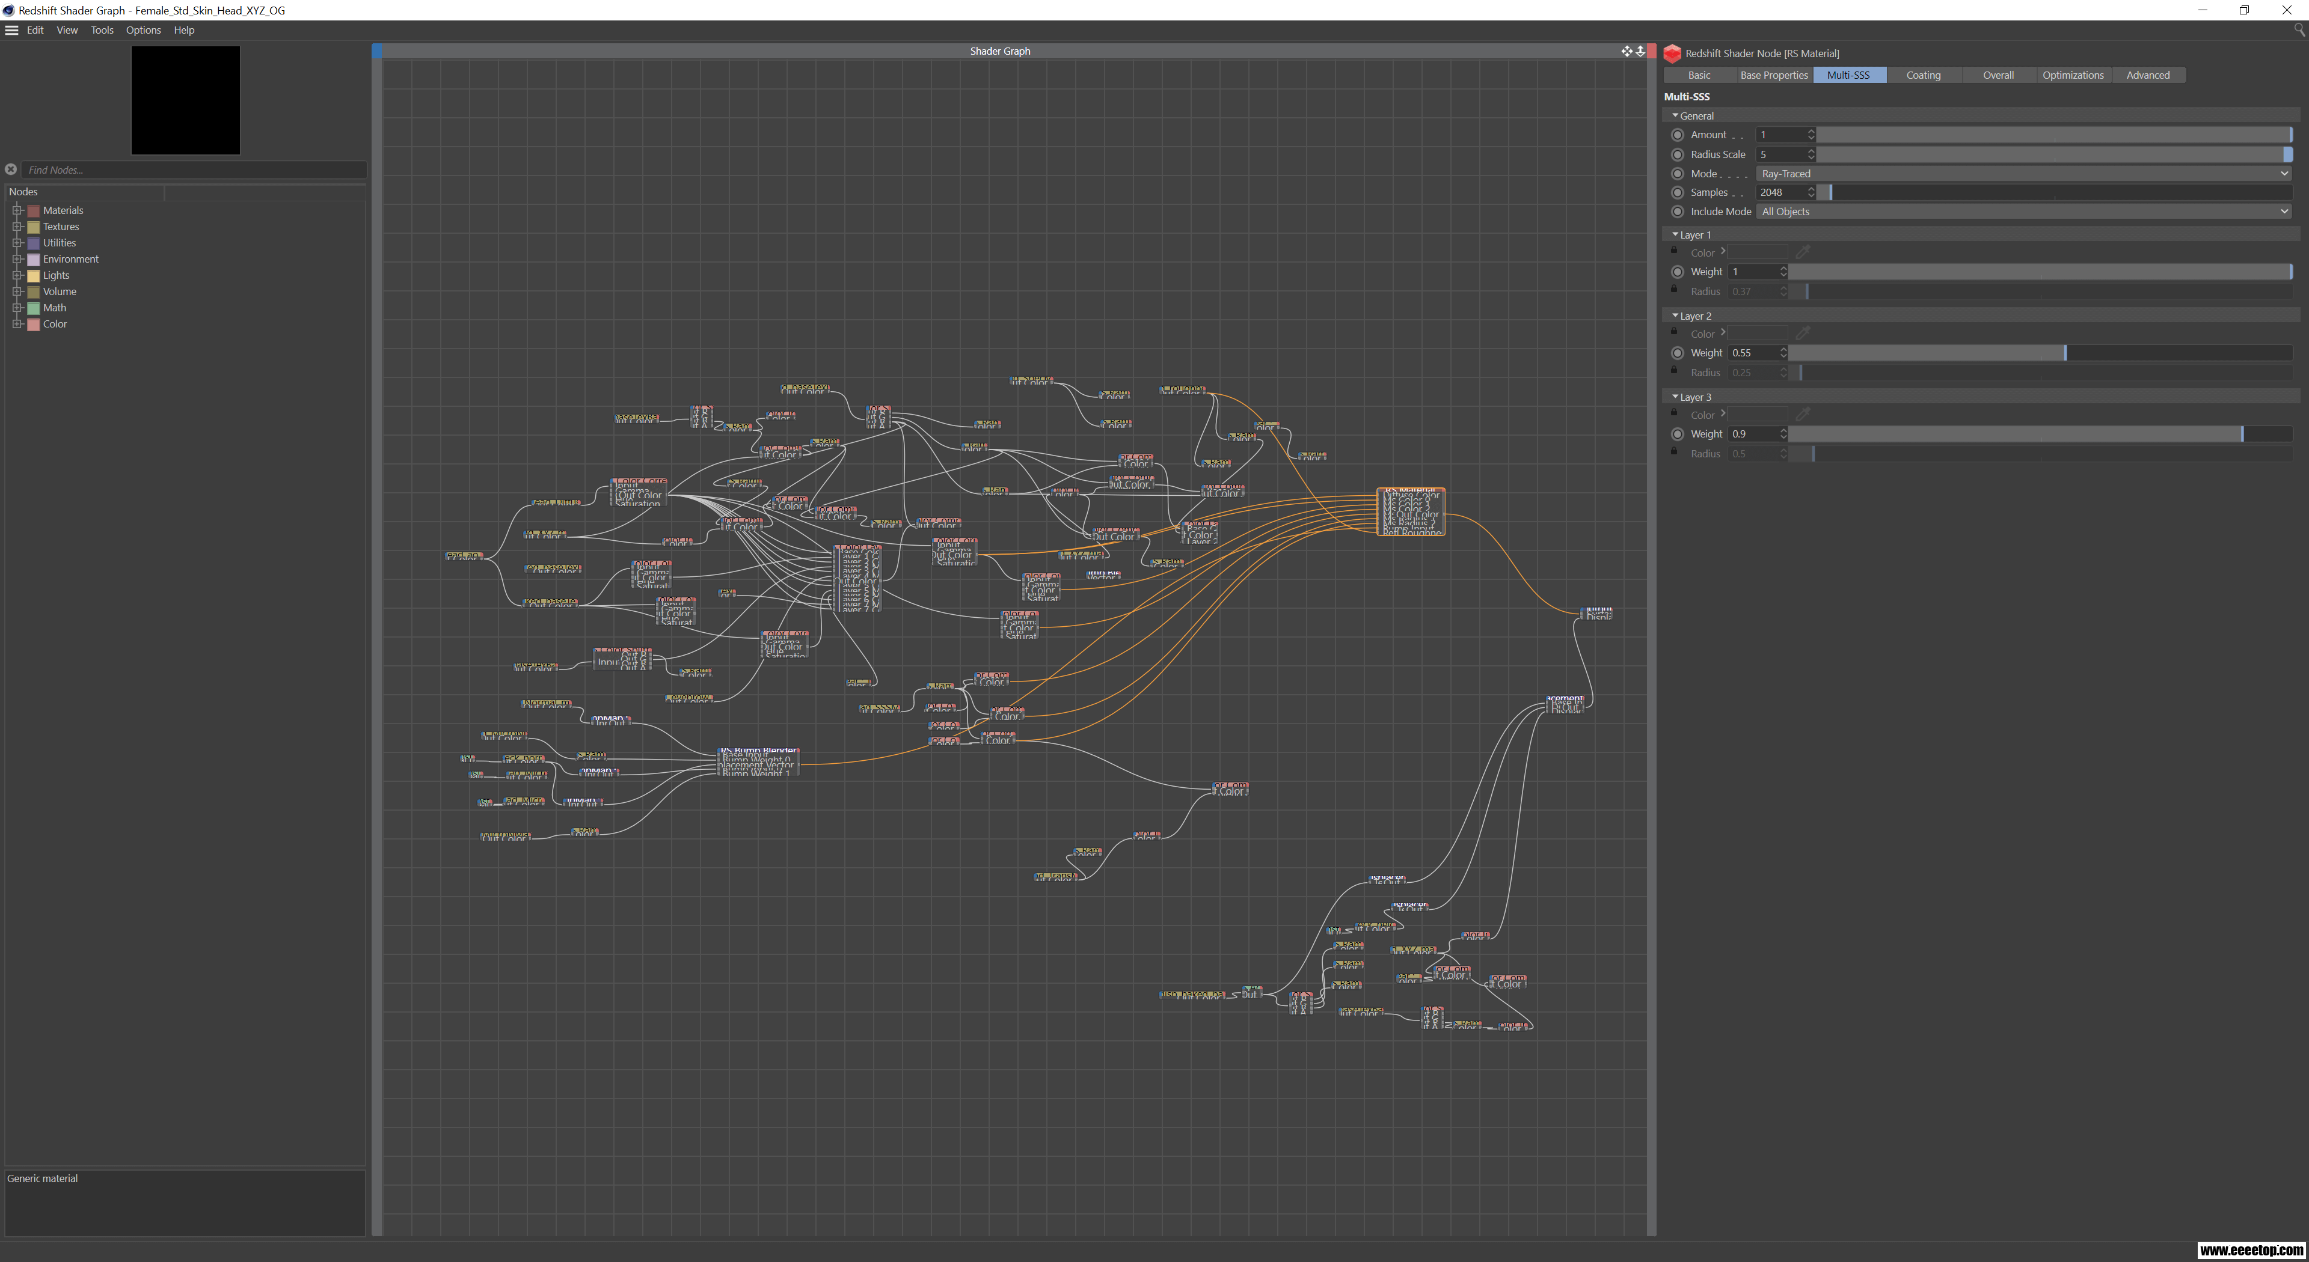Screen dimensions: 2309x1262
Task: Click the Volume category color icon
Action: coord(33,292)
